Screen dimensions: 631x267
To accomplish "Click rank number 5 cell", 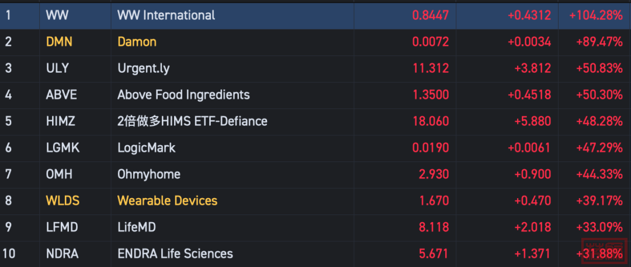I will 20,121.
